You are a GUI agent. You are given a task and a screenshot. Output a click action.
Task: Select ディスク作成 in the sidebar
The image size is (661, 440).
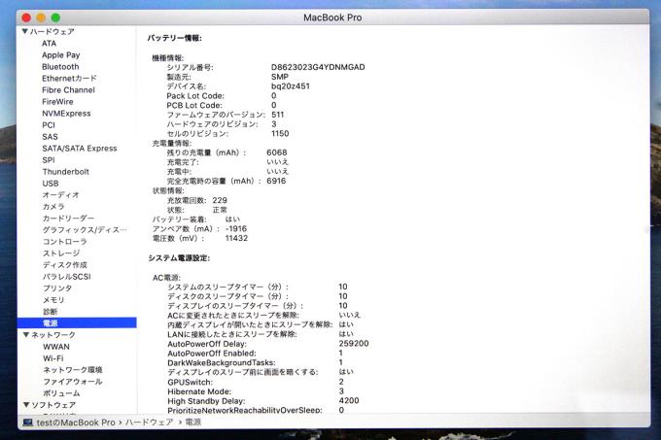pos(64,265)
